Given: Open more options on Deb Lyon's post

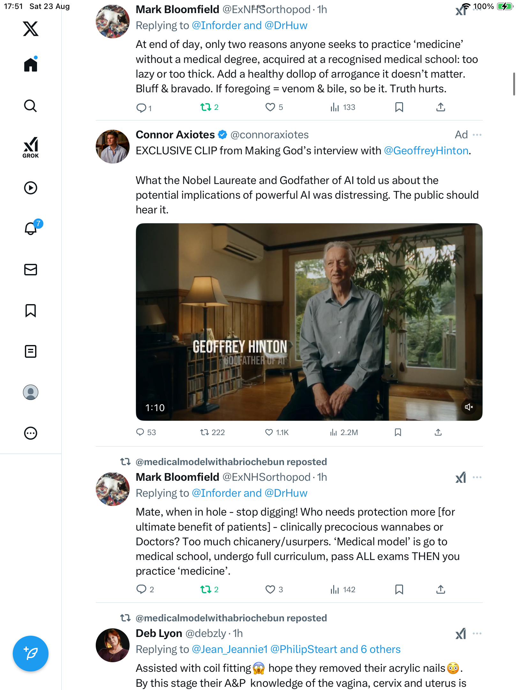Looking at the screenshot, I should [477, 633].
